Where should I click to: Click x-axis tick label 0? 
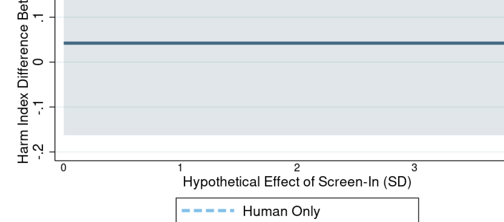coord(64,168)
